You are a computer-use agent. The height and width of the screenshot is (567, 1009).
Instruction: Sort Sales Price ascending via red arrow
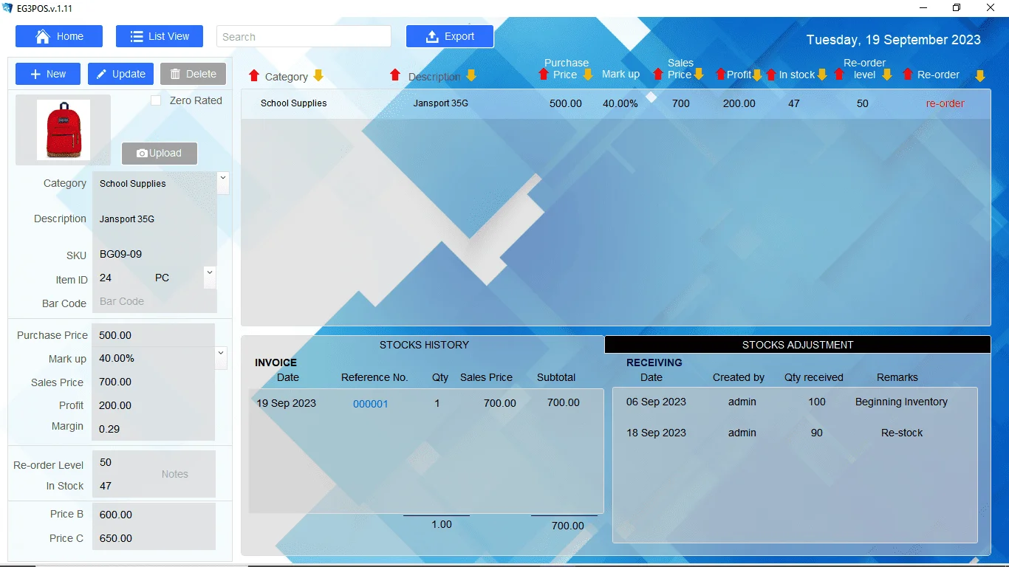(x=657, y=74)
